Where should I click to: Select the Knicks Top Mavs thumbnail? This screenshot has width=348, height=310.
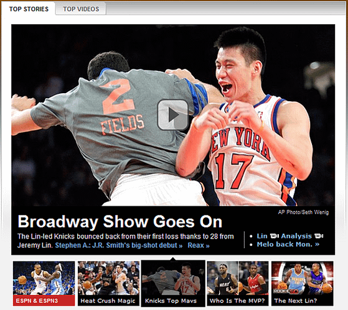point(173,283)
